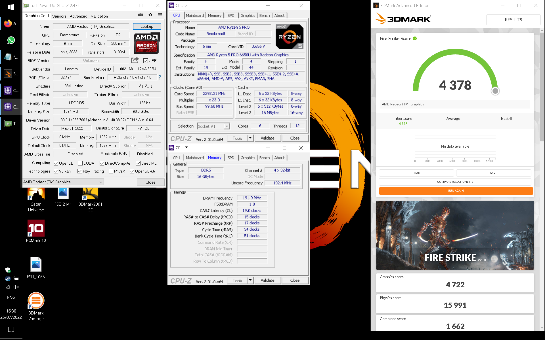Click the Lookup button in GPU-Z
The width and height of the screenshot is (545, 340).
(147, 26)
